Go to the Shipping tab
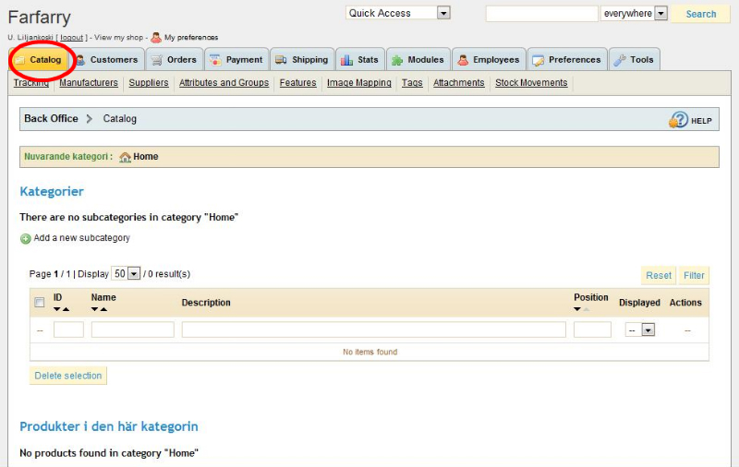Image resolution: width=739 pixels, height=467 pixels. pyautogui.click(x=302, y=60)
